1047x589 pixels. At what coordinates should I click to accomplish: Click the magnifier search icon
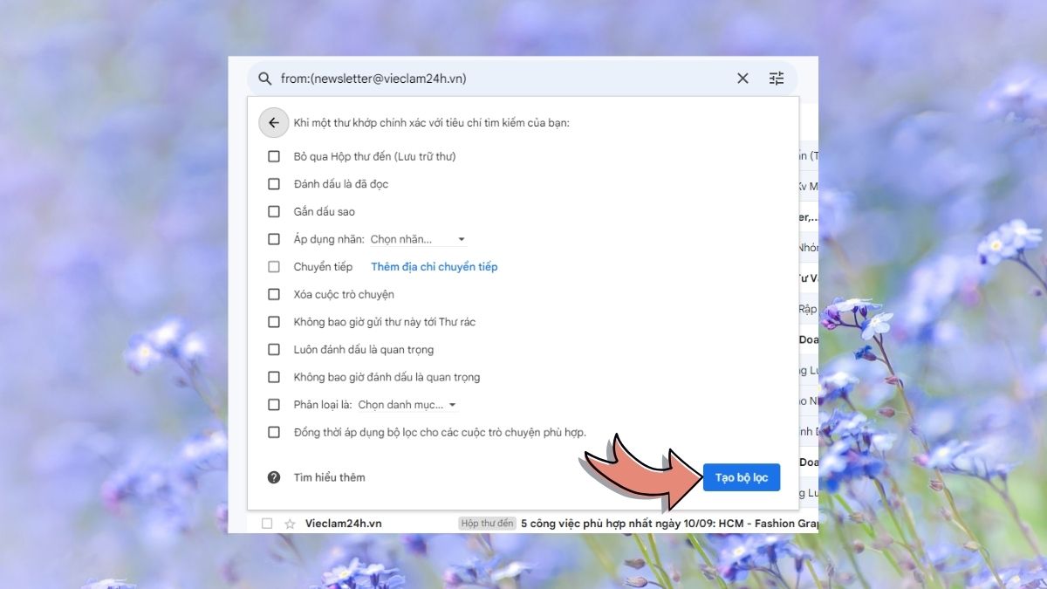pyautogui.click(x=264, y=79)
